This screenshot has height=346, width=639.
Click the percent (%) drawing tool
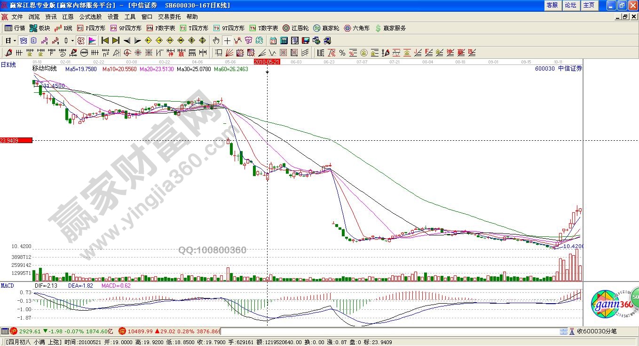[x=342, y=53]
